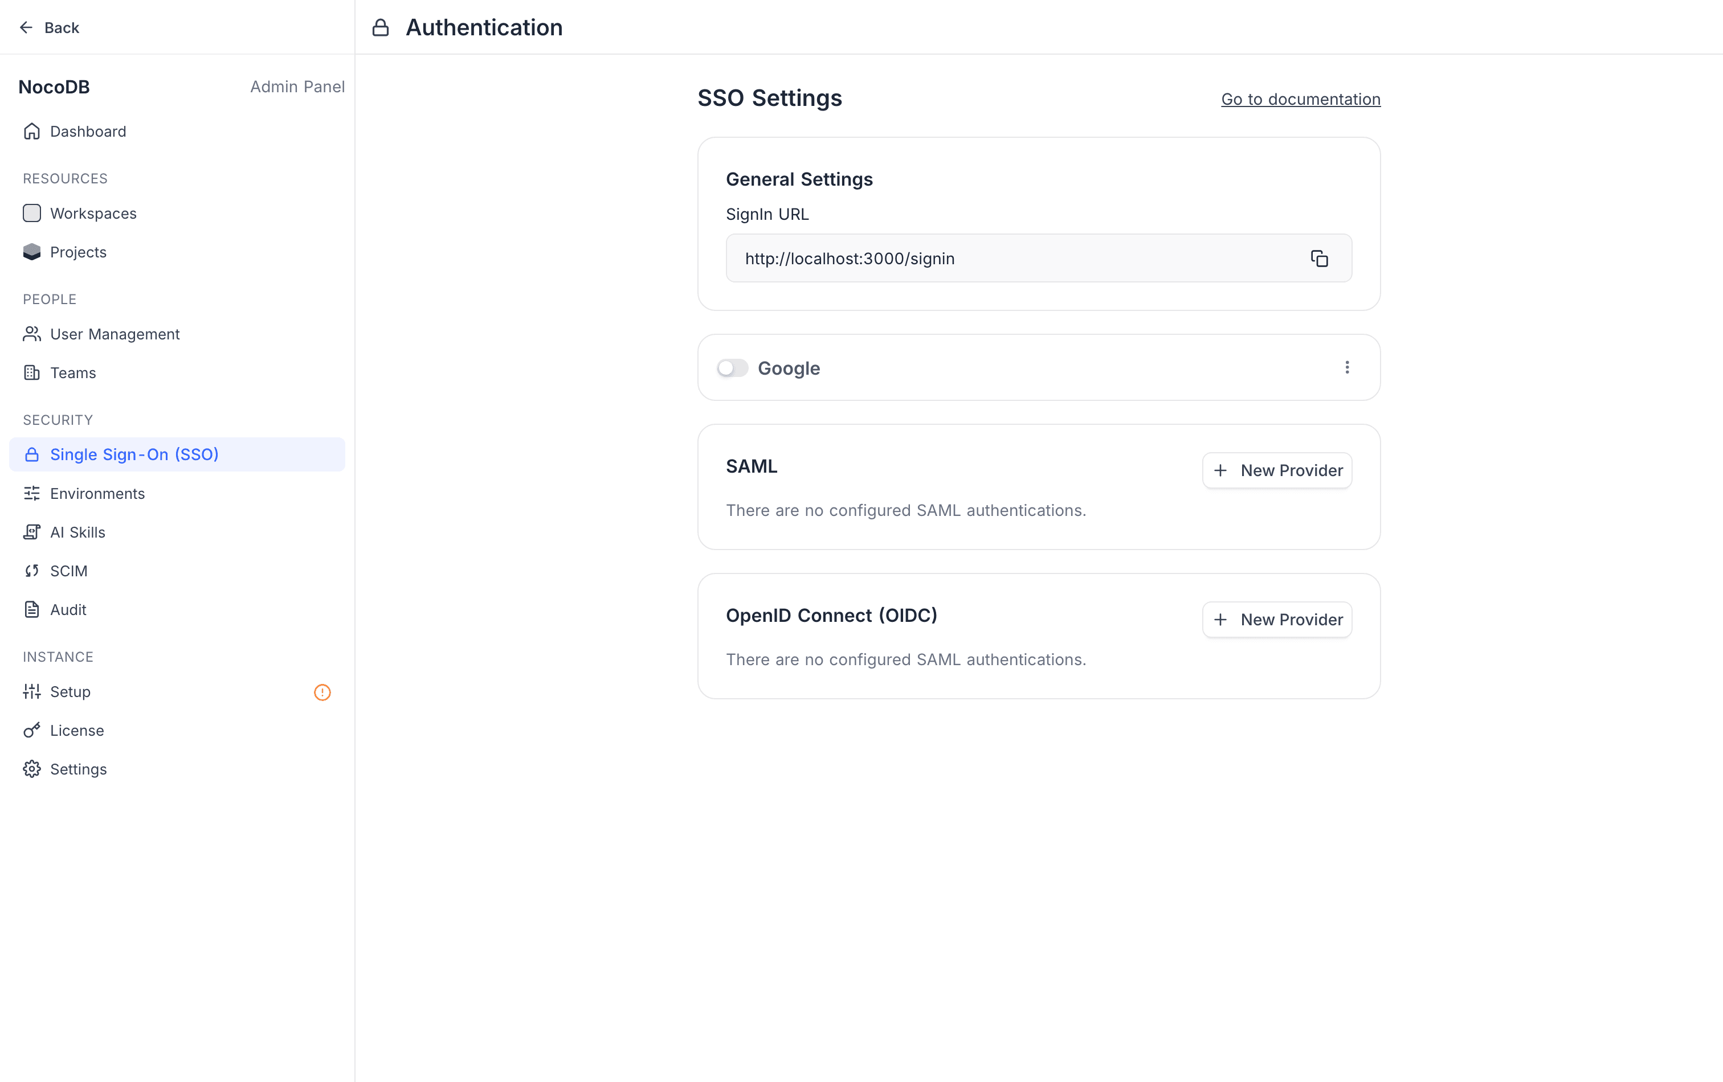Click the Back text link

click(x=62, y=28)
